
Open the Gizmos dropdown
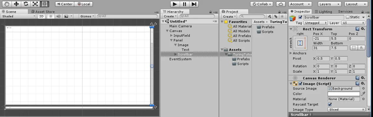click(x=88, y=16)
